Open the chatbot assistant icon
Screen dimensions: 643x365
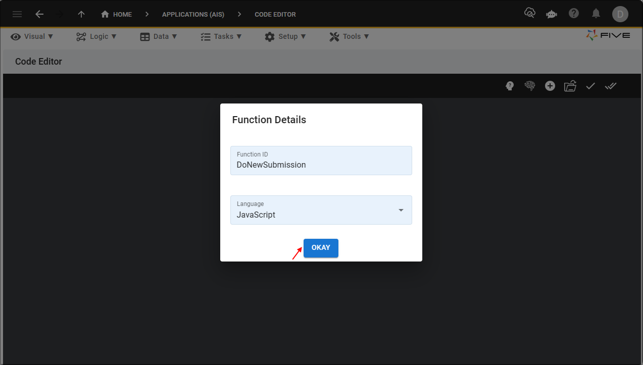[x=552, y=14]
